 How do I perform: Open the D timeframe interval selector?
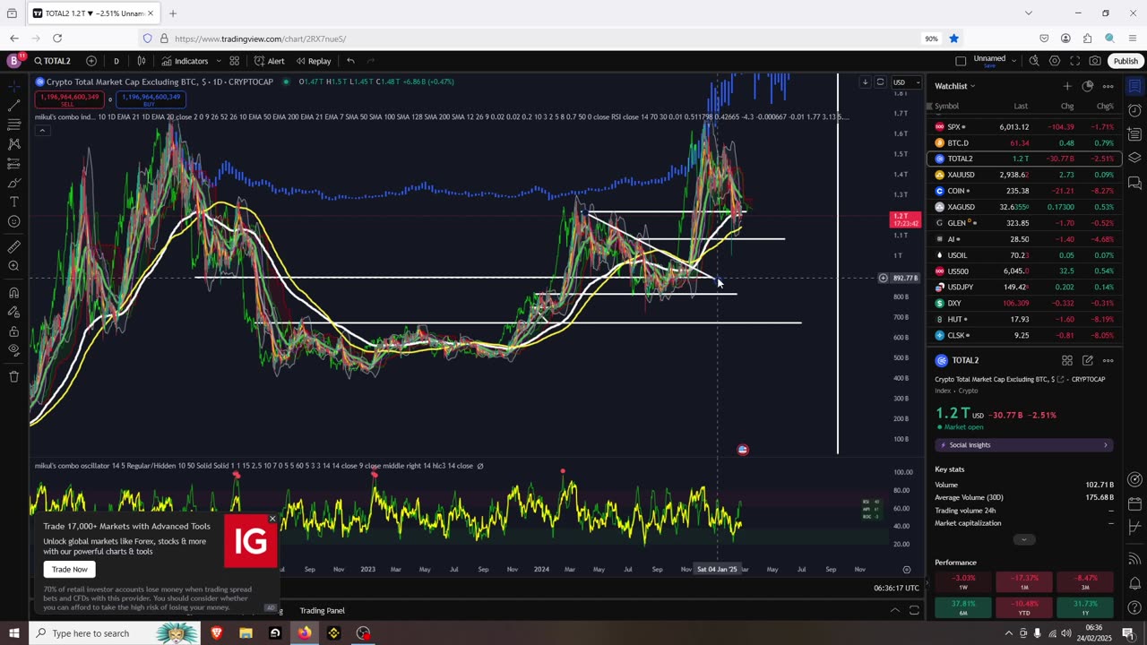(116, 61)
